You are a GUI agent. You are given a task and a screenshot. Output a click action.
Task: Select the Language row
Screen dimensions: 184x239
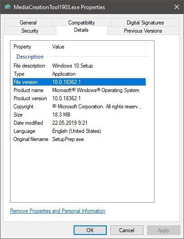[x=79, y=131]
